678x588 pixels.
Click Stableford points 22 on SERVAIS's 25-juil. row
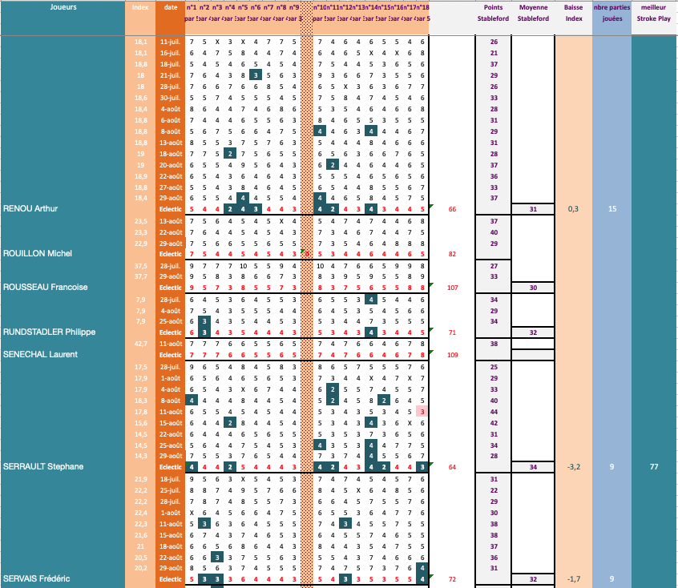pyautogui.click(x=494, y=491)
